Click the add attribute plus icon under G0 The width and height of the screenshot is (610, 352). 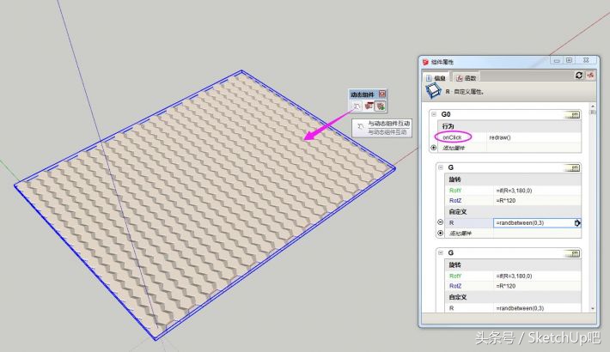pos(434,148)
